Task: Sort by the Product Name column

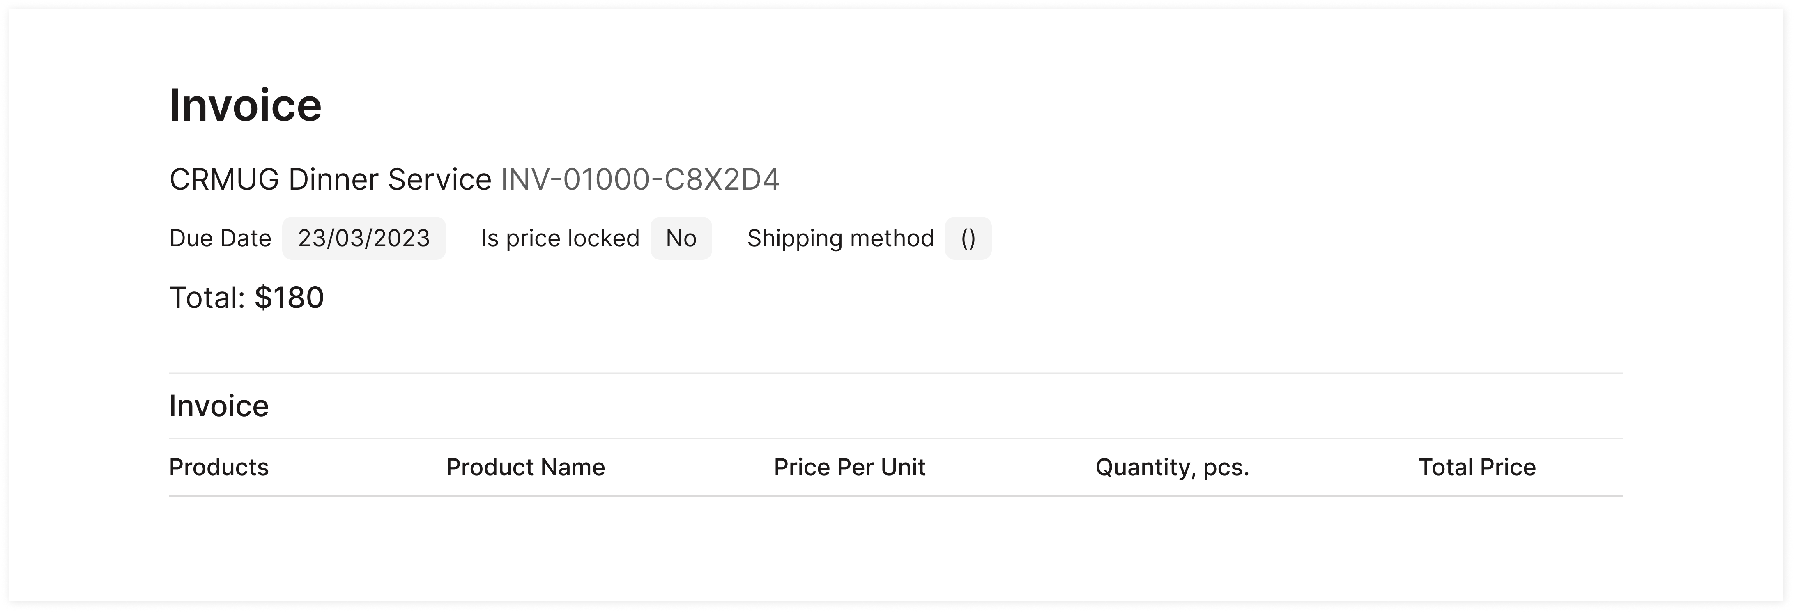Action: pyautogui.click(x=525, y=467)
